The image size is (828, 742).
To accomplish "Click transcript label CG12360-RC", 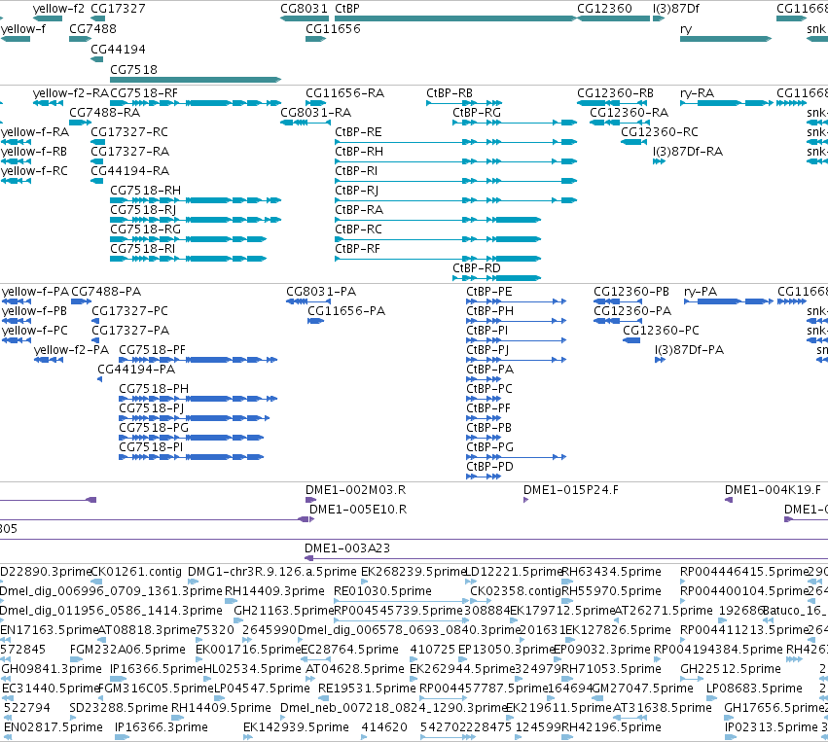I will click(x=660, y=132).
